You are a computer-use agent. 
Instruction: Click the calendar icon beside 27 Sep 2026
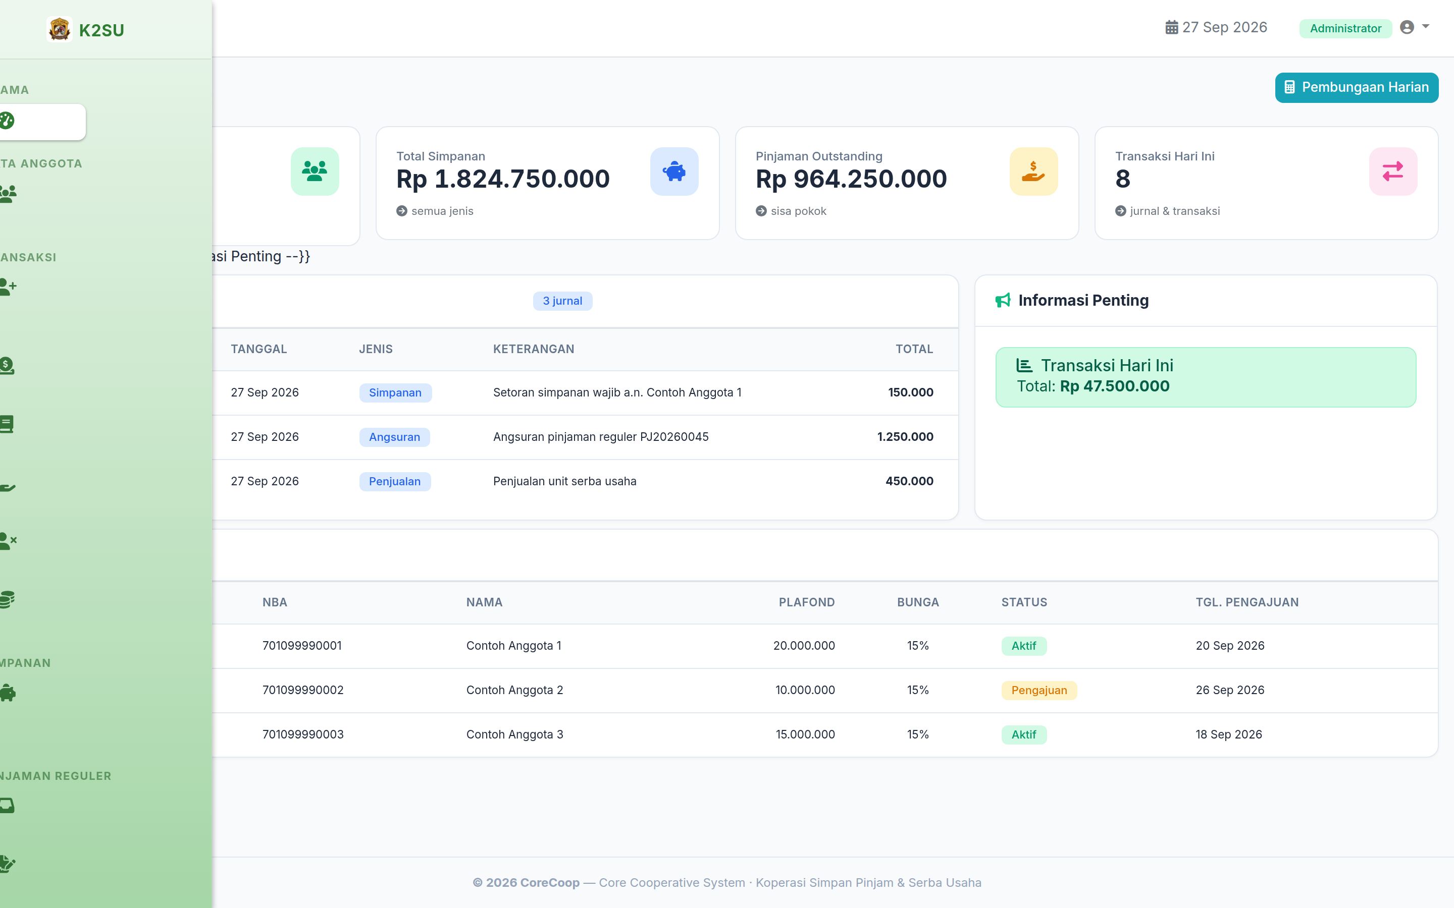(1172, 28)
